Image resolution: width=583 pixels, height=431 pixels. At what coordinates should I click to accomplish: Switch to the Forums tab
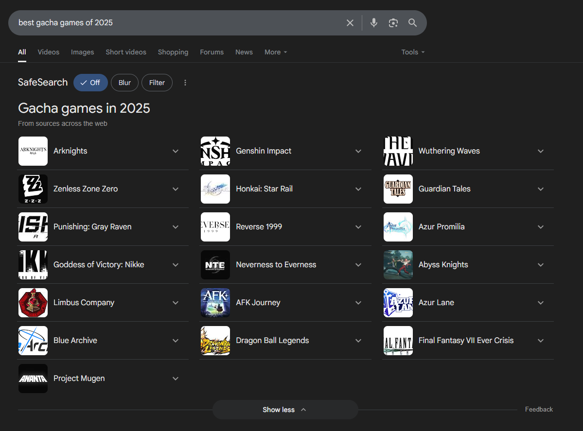(212, 52)
